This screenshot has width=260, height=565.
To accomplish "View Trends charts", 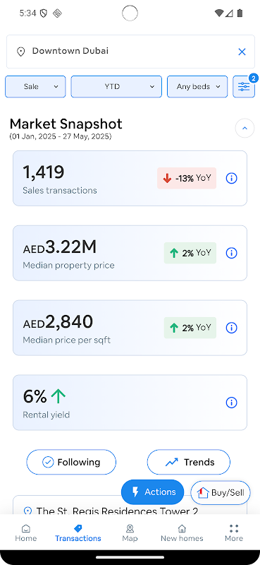I will pyautogui.click(x=188, y=462).
